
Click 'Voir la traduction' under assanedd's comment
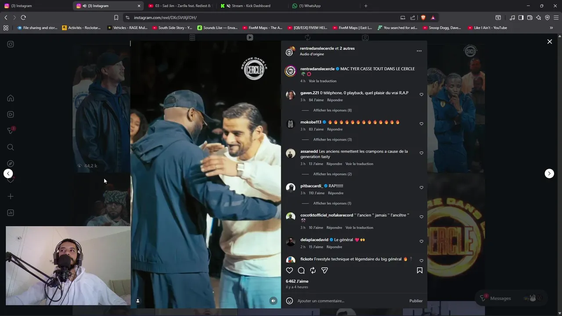tap(359, 164)
